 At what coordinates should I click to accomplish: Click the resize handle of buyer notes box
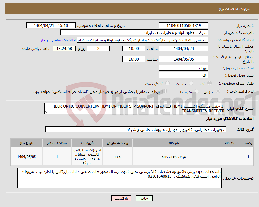pos(19,187)
